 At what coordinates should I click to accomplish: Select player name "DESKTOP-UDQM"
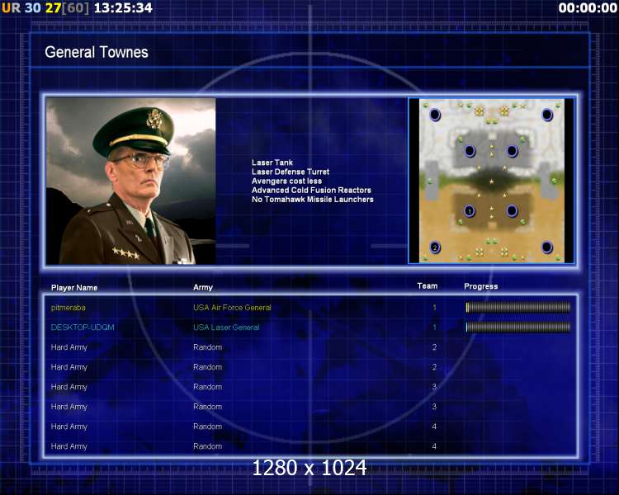83,328
